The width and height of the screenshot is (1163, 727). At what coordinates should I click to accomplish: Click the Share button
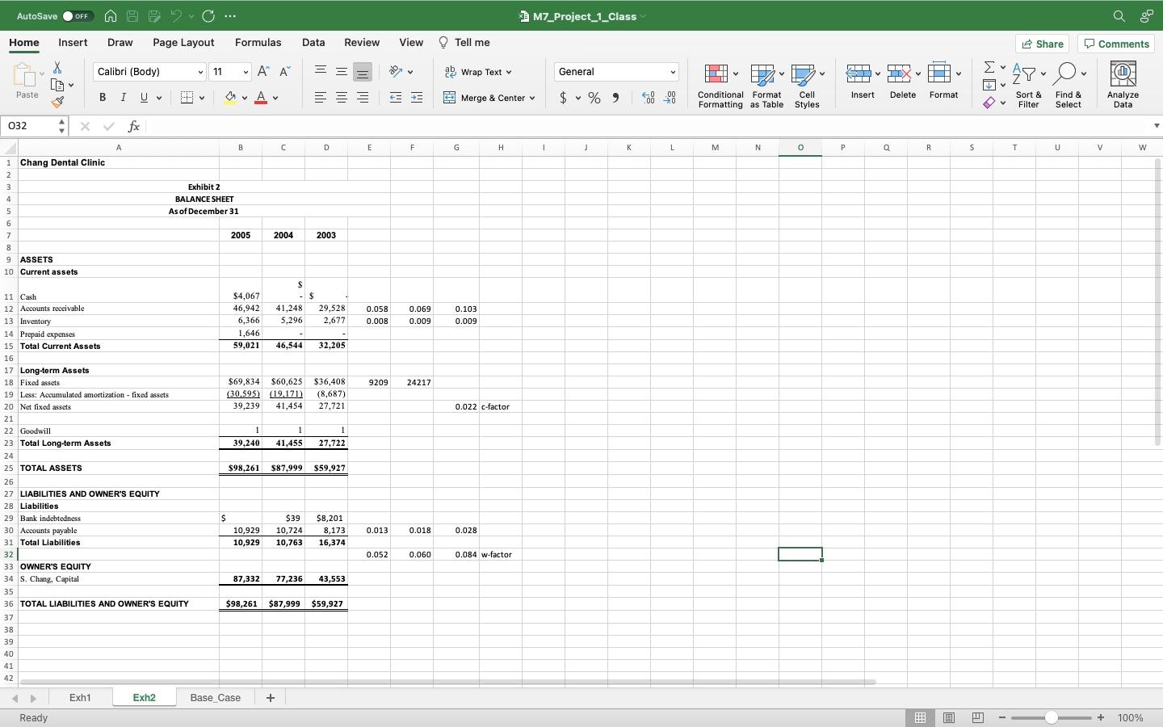(1042, 44)
